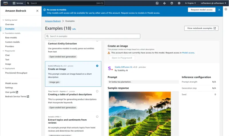Open the info panel icon on right edge
The width and height of the screenshot is (229, 136).
pos(226,9)
